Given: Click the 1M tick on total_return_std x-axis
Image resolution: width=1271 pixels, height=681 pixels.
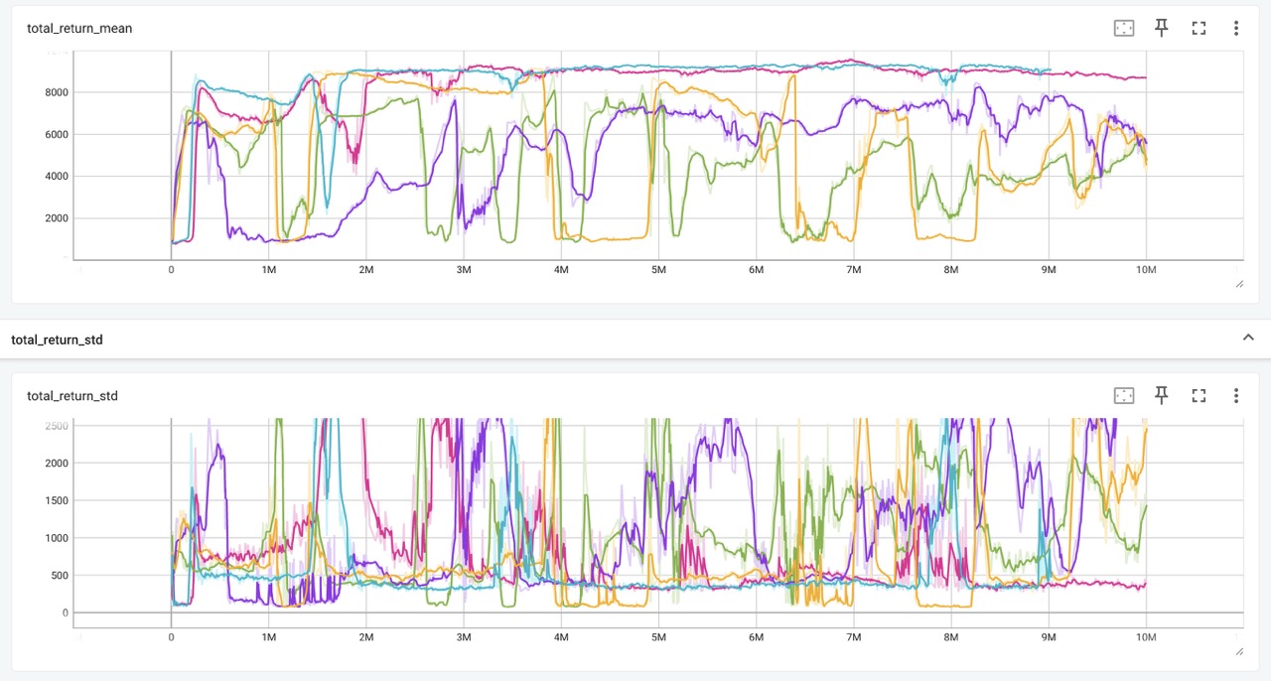Looking at the screenshot, I should point(268,636).
